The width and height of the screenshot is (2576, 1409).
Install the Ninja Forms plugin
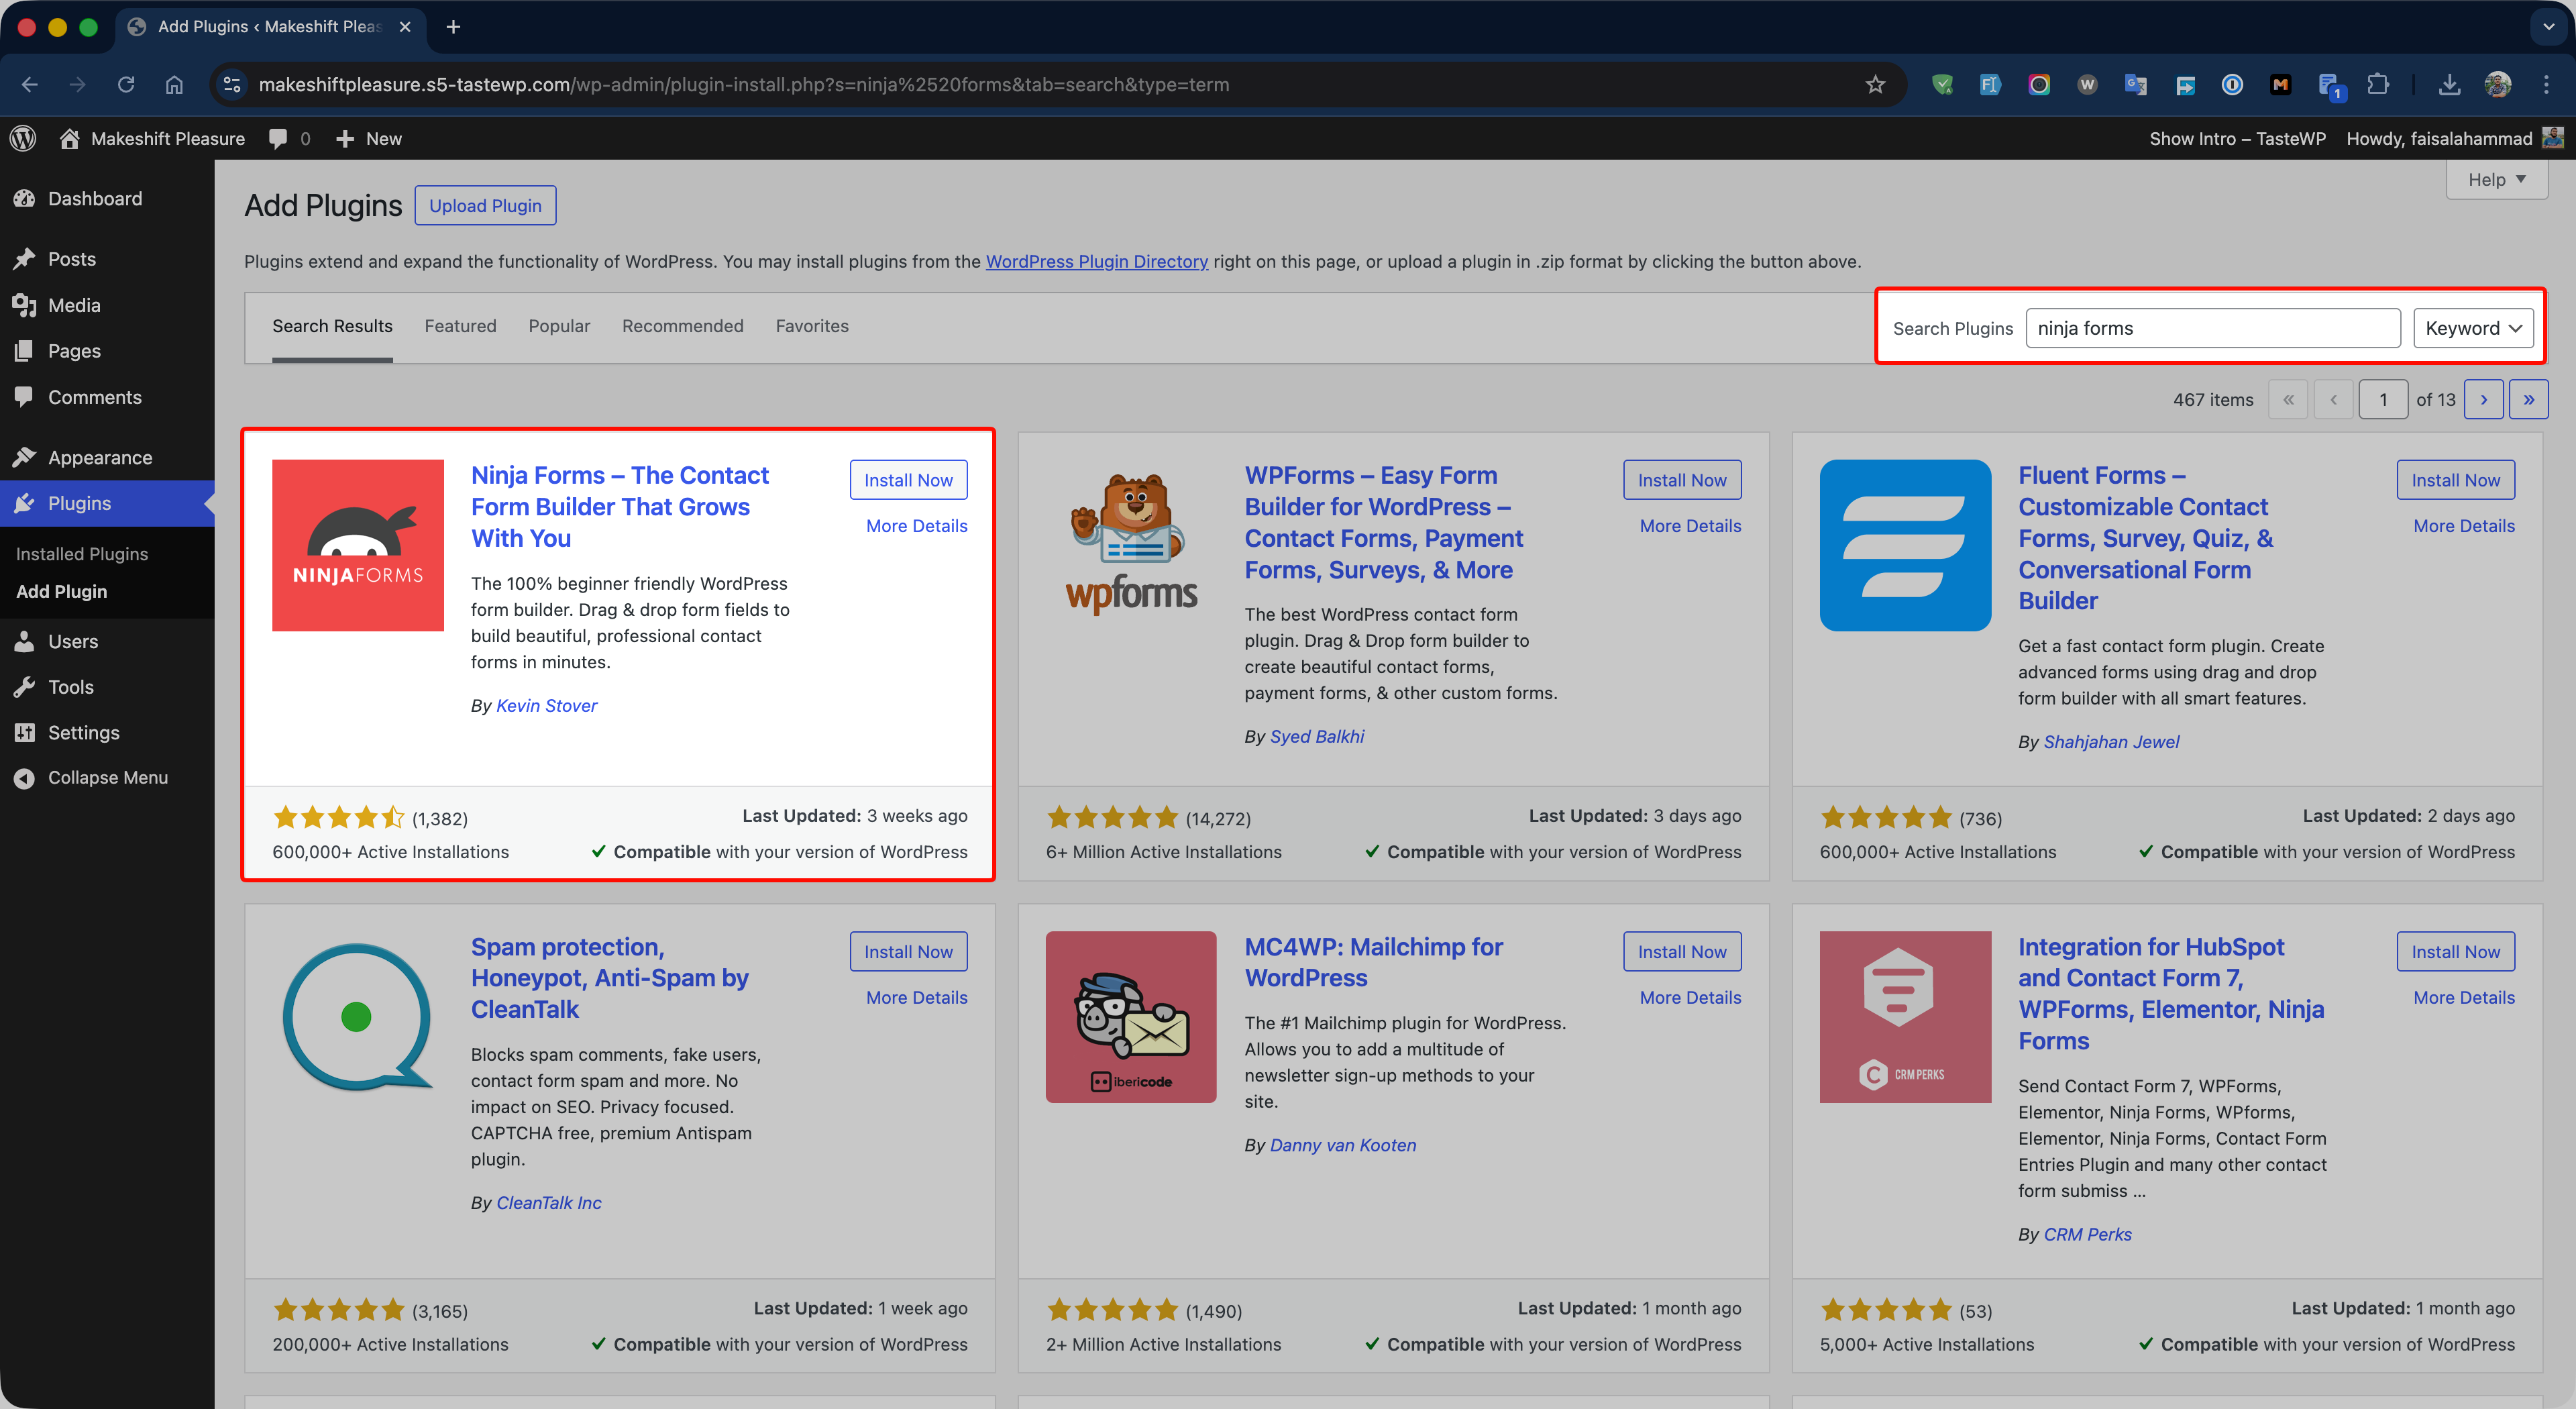(x=908, y=480)
